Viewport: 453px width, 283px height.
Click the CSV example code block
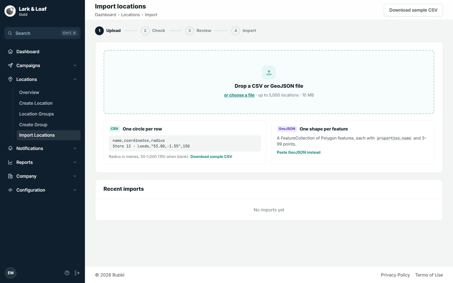coord(185,143)
